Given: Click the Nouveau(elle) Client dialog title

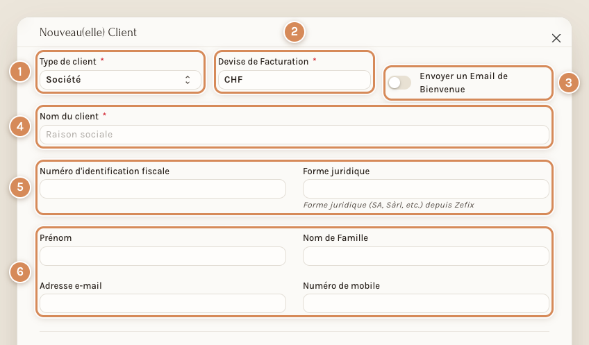Looking at the screenshot, I should click(x=88, y=33).
